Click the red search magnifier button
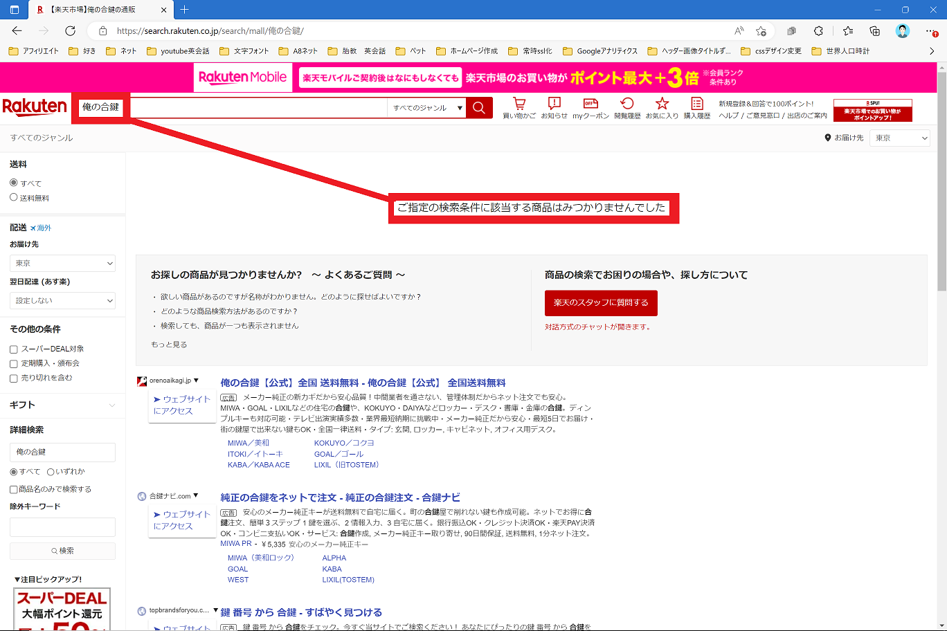The width and height of the screenshot is (947, 631). 479,108
